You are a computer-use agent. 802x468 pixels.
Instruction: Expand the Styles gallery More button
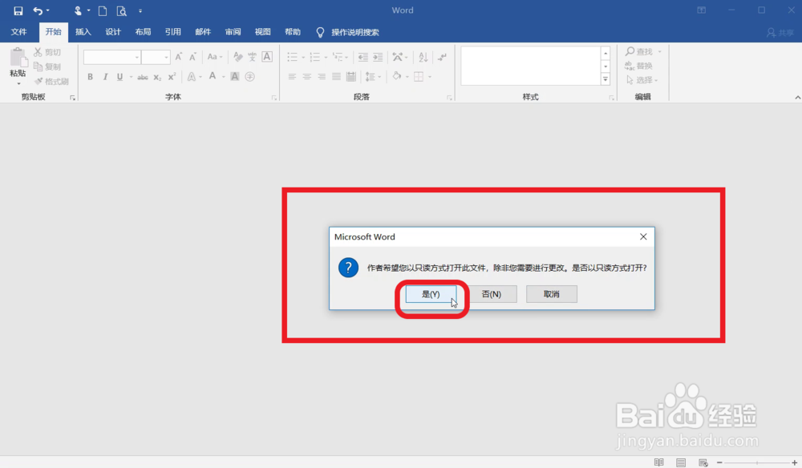point(606,79)
